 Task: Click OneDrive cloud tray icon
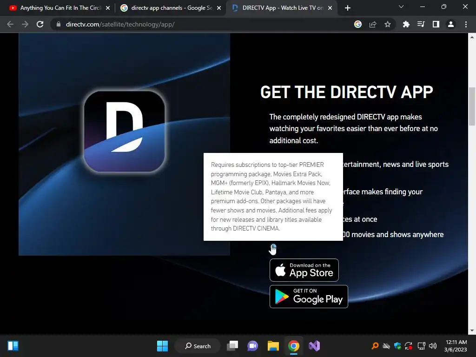[x=386, y=346]
